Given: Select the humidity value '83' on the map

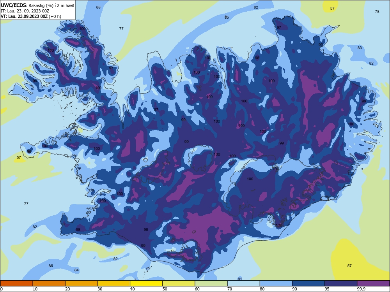Looking at the screenshot, I should pyautogui.click(x=360, y=47).
